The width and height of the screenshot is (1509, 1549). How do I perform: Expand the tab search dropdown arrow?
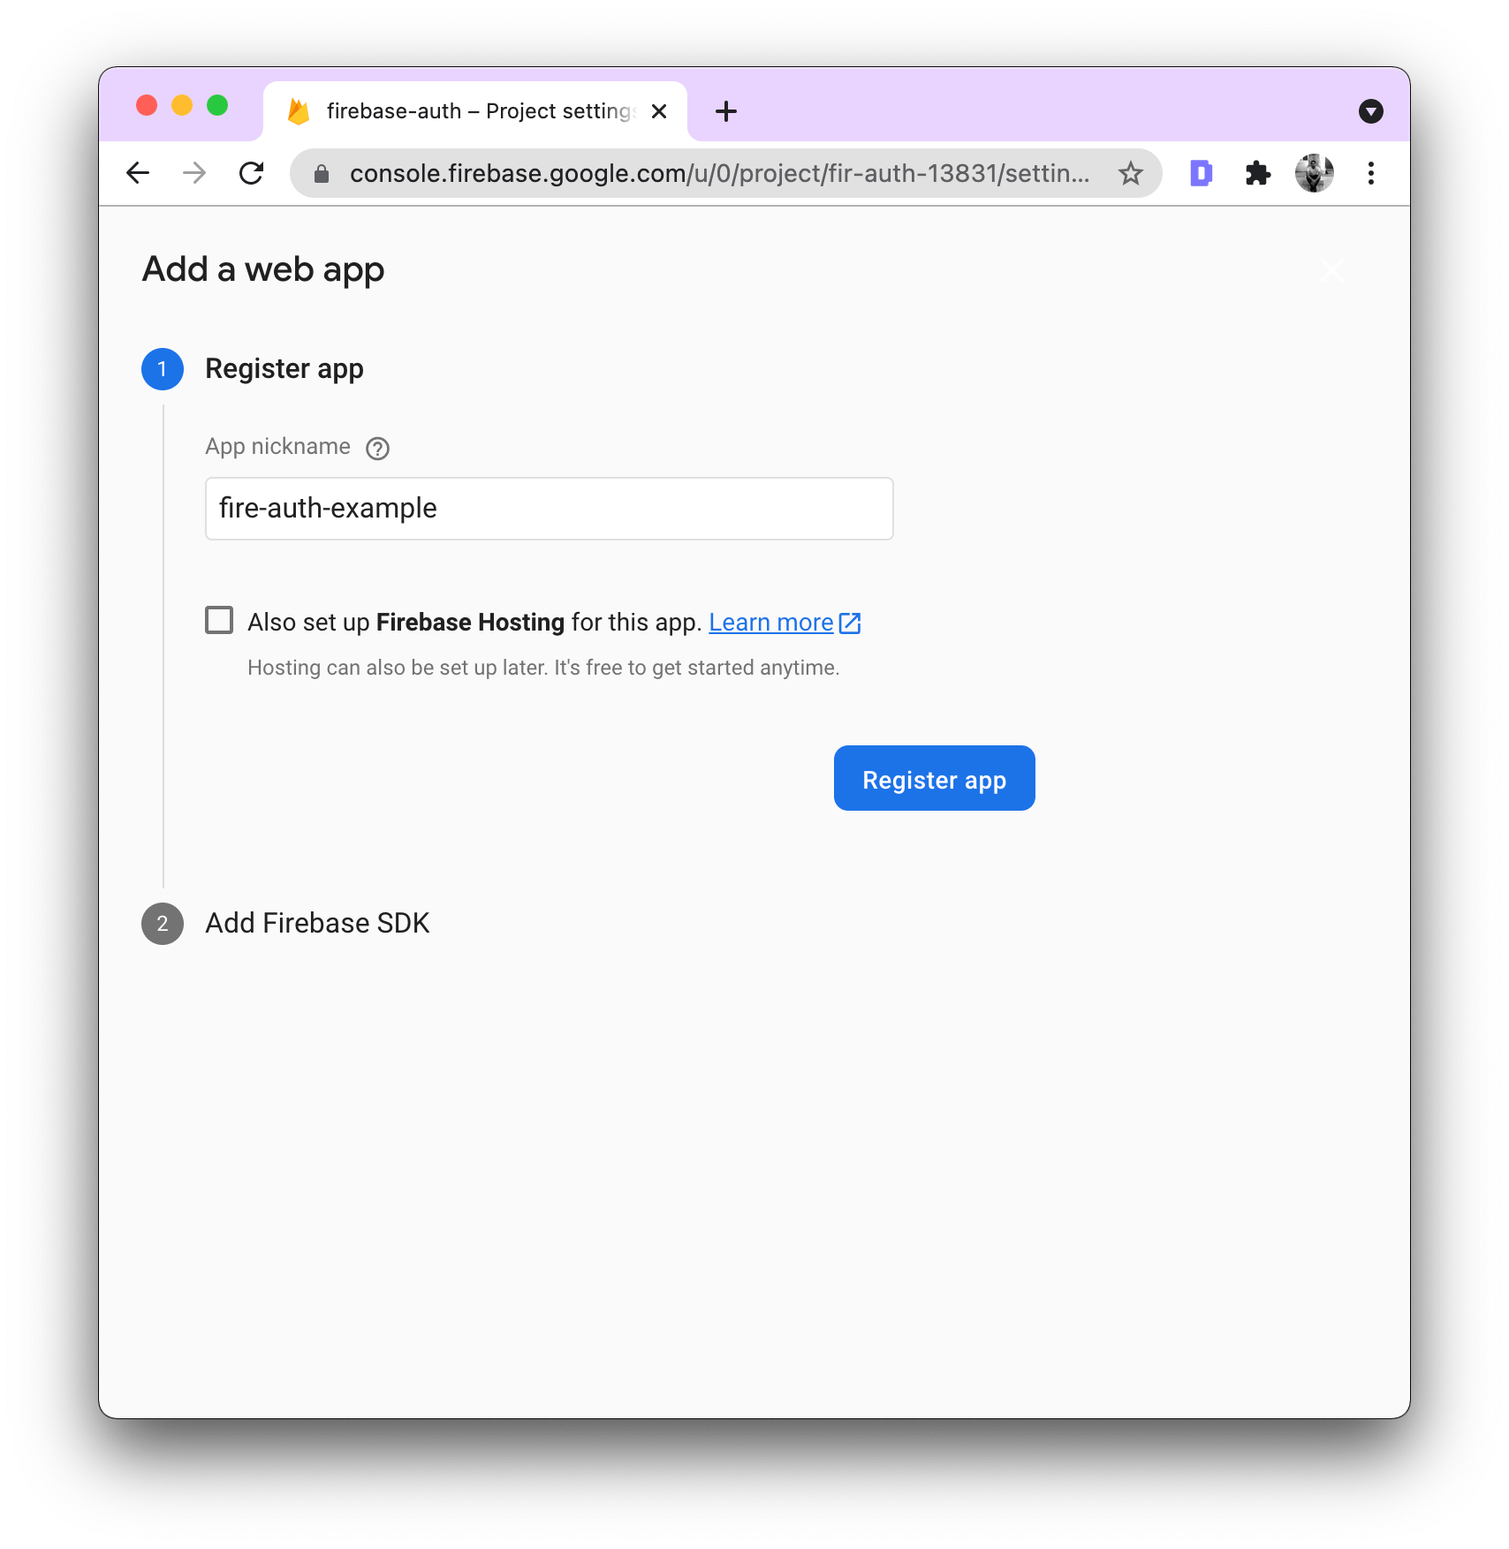coord(1371,111)
